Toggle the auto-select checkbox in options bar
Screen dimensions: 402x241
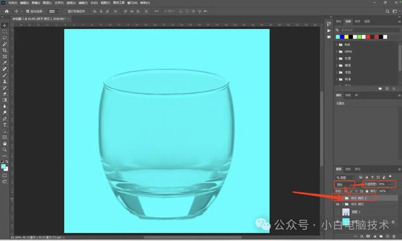(x=28, y=11)
